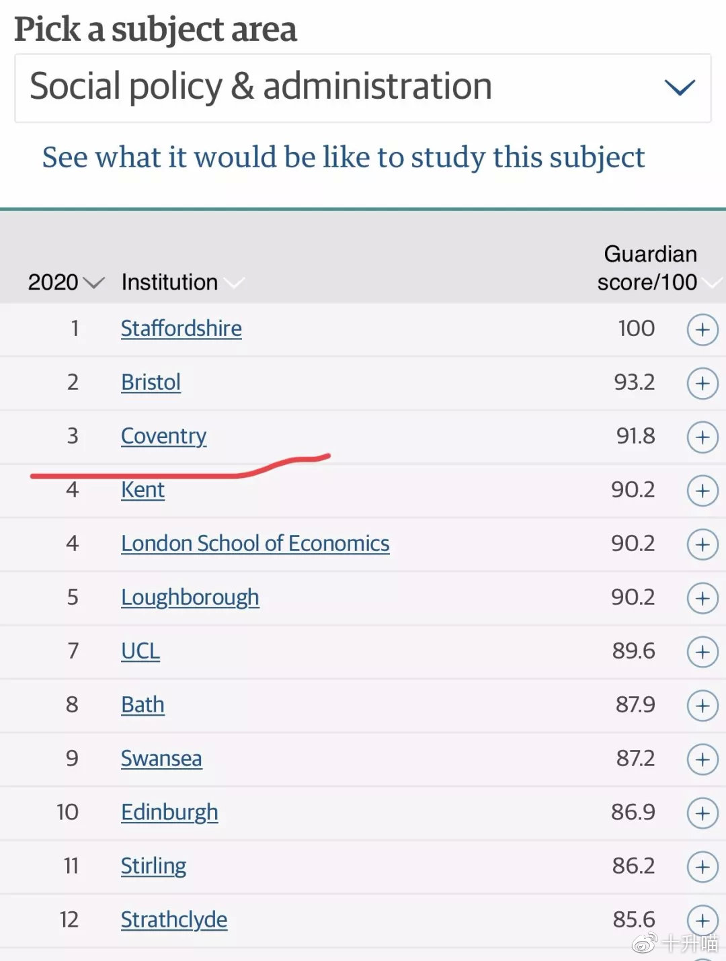Show Loughborough details via plus icon

tap(702, 598)
